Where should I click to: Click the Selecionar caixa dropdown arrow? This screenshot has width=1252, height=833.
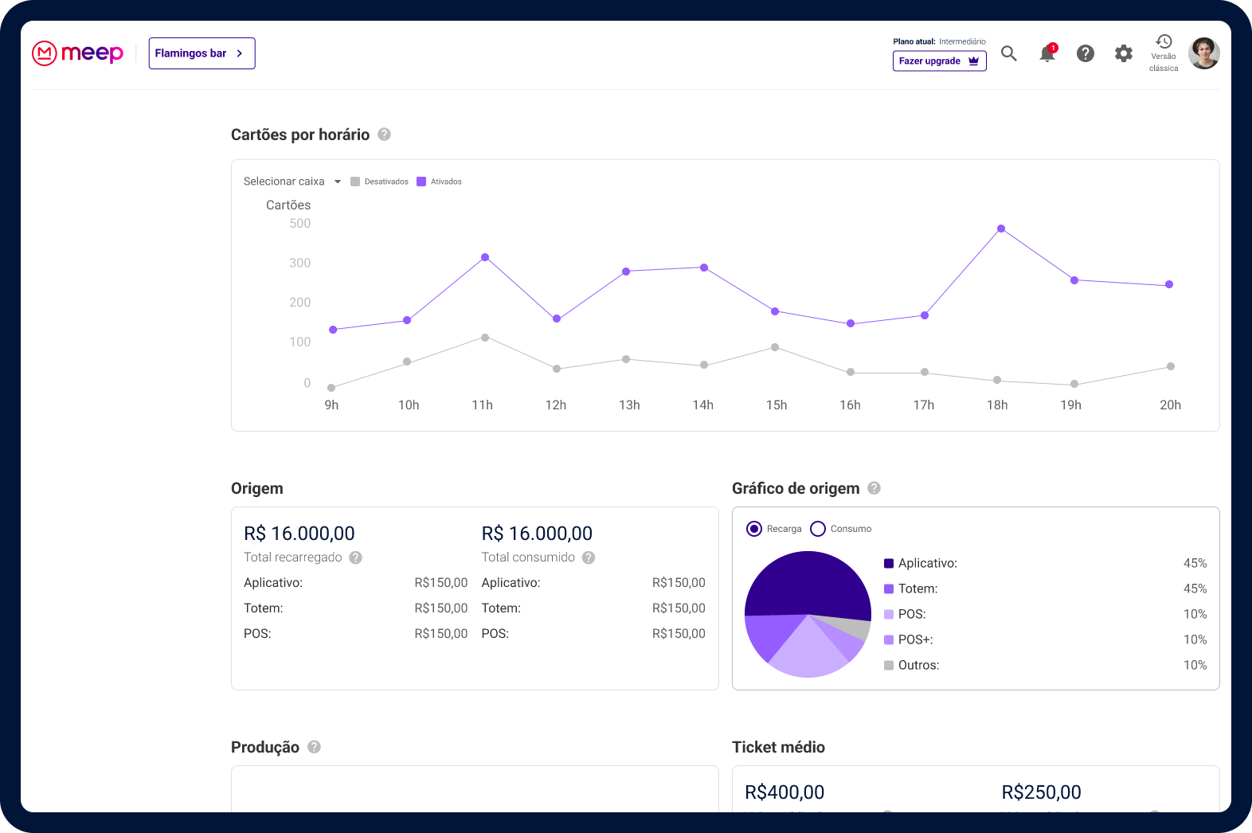(x=338, y=182)
